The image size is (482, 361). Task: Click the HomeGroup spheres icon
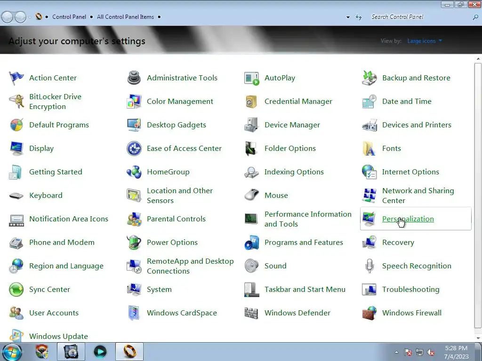pyautogui.click(x=134, y=172)
